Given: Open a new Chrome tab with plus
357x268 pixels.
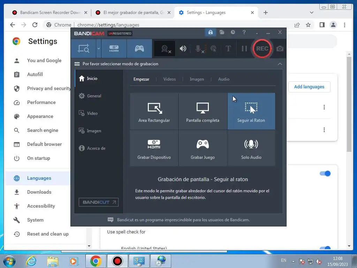Looking at the screenshot, I should 265,13.
